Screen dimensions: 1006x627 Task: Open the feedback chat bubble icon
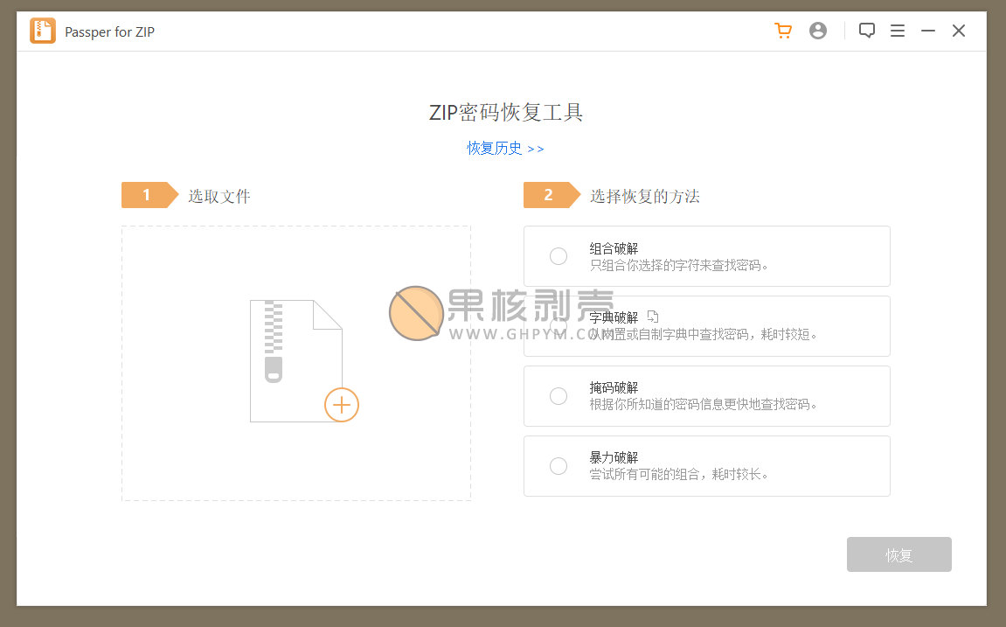(867, 31)
